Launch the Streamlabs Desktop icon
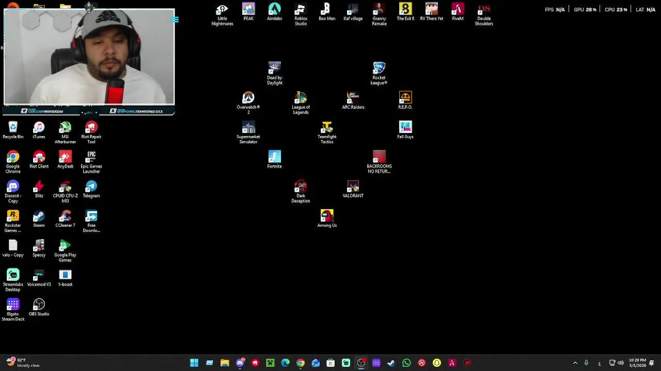This screenshot has width=661, height=371. click(x=13, y=280)
